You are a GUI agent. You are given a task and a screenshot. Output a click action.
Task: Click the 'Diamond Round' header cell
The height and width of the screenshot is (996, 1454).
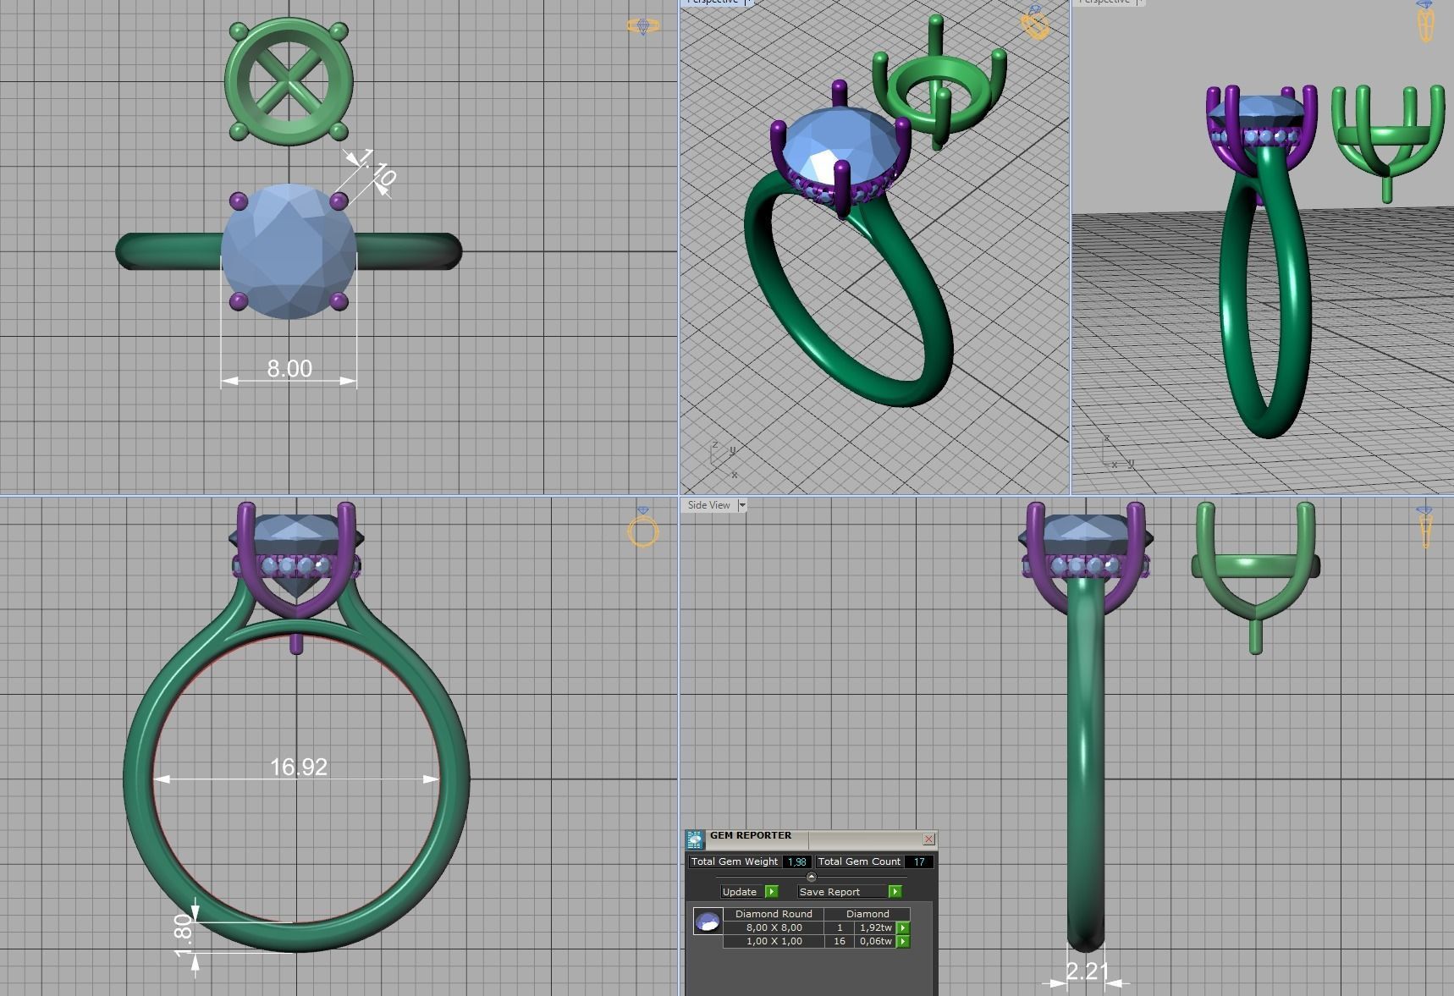[774, 914]
